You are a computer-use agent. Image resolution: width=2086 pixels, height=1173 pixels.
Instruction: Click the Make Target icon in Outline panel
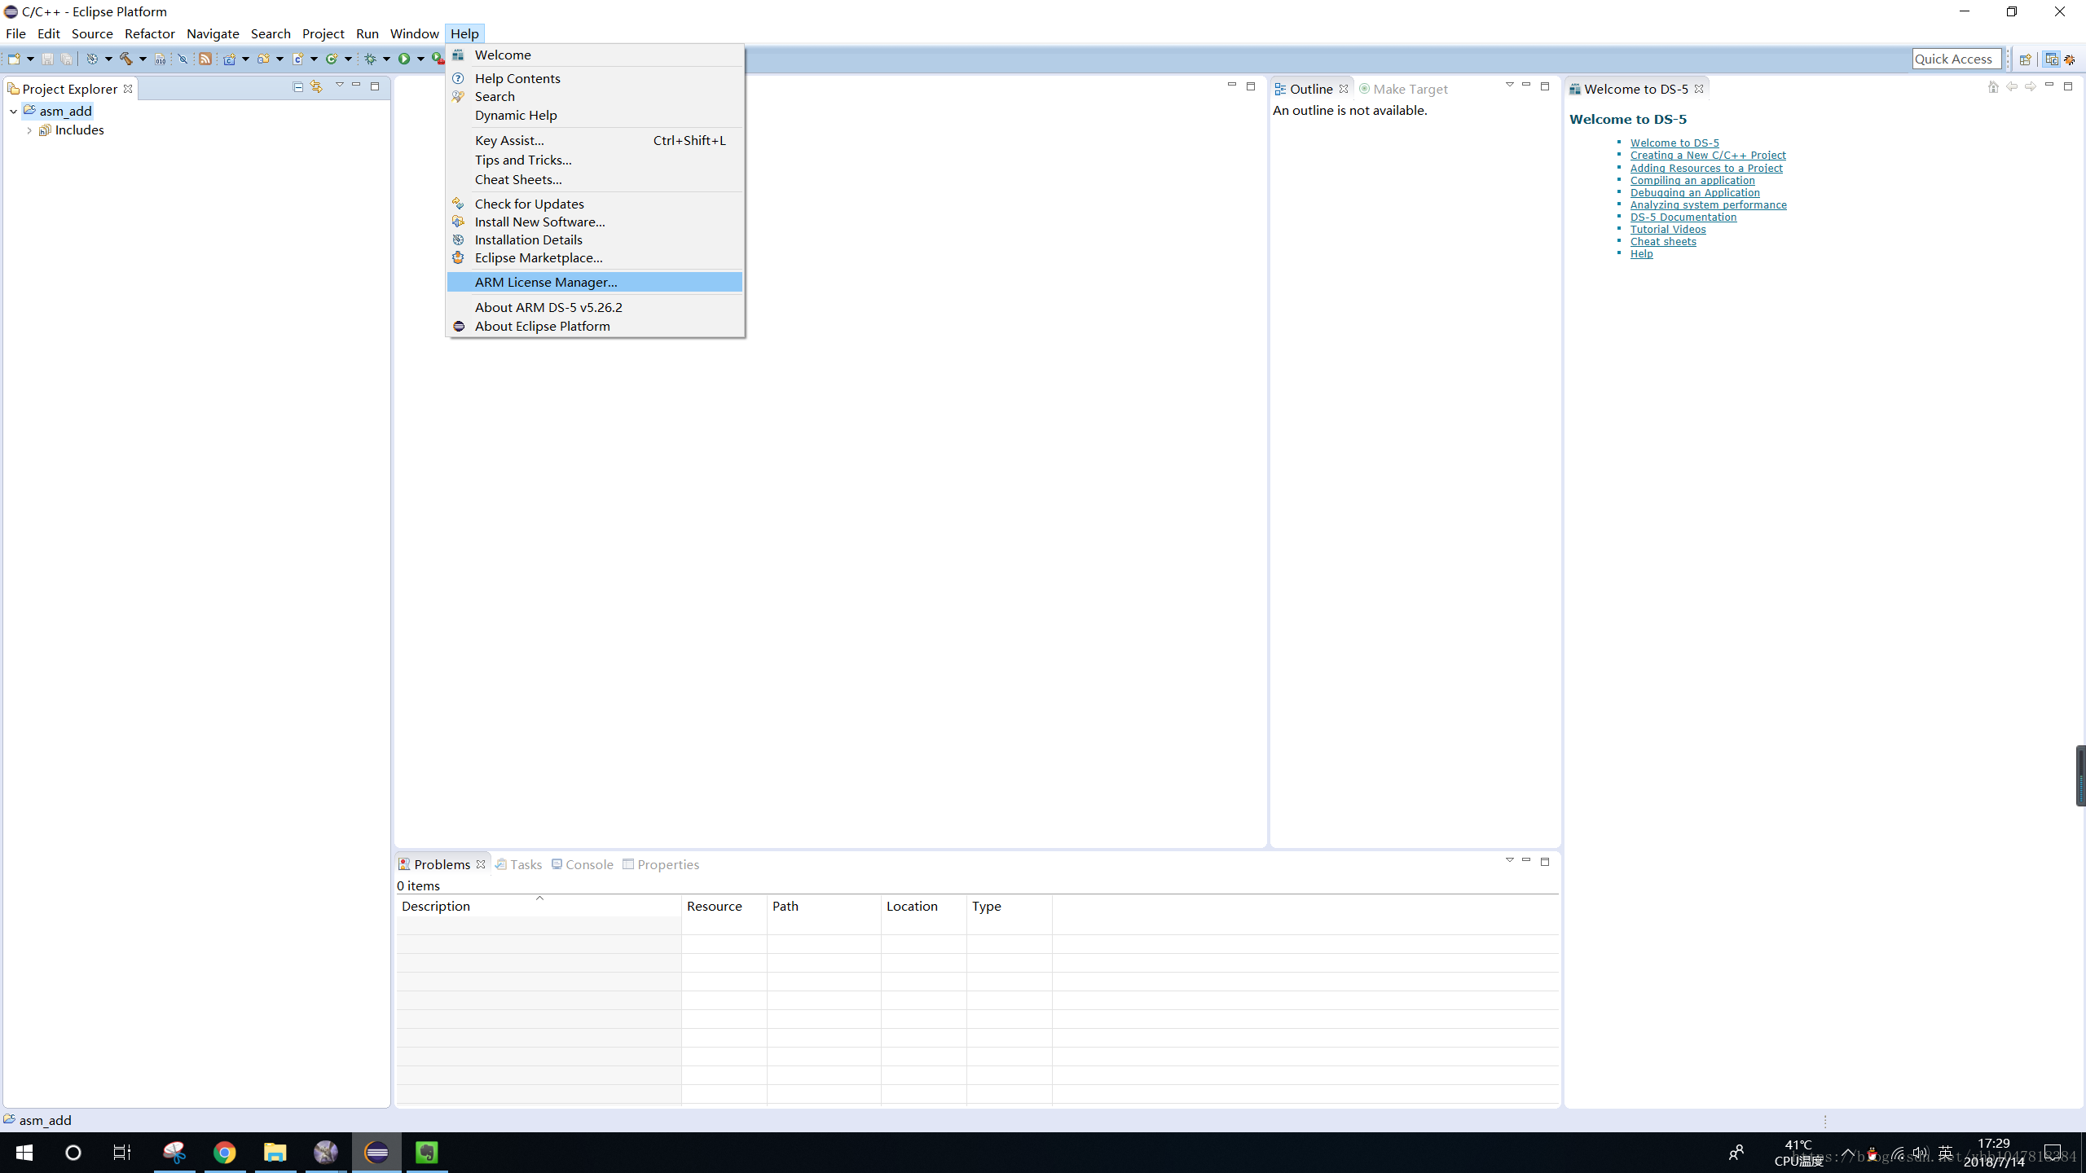point(1362,89)
